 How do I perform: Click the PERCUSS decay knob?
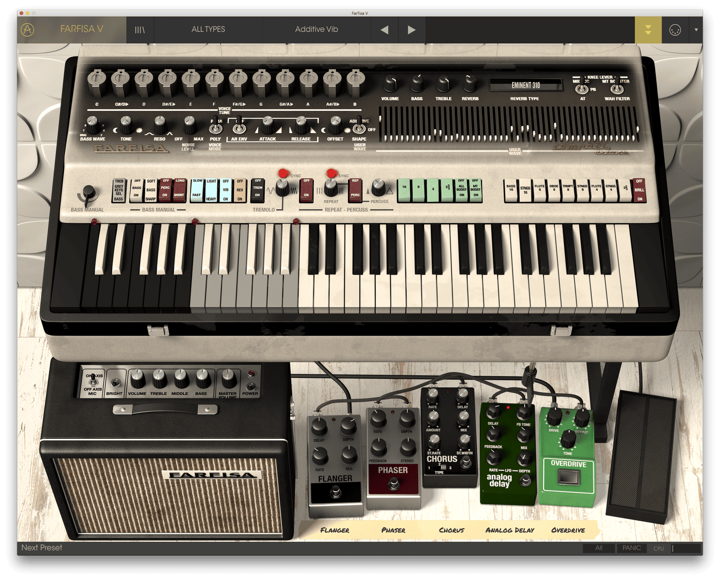click(x=379, y=187)
